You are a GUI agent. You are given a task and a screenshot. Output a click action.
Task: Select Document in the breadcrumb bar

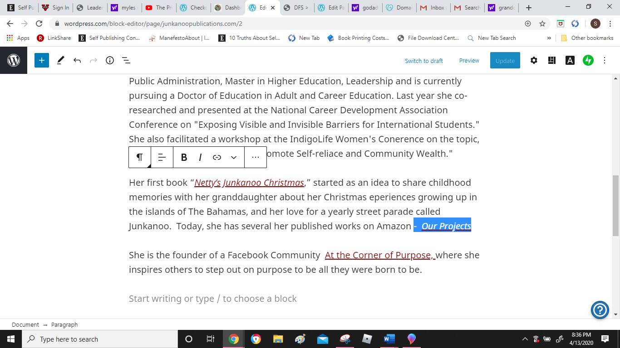pyautogui.click(x=25, y=324)
